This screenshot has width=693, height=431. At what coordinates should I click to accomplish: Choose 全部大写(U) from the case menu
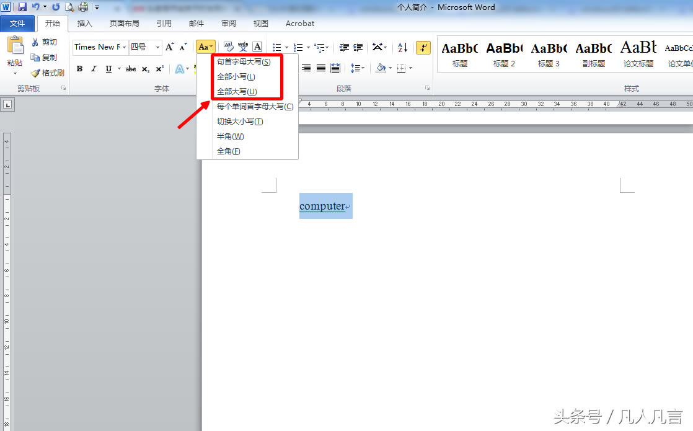pyautogui.click(x=237, y=92)
